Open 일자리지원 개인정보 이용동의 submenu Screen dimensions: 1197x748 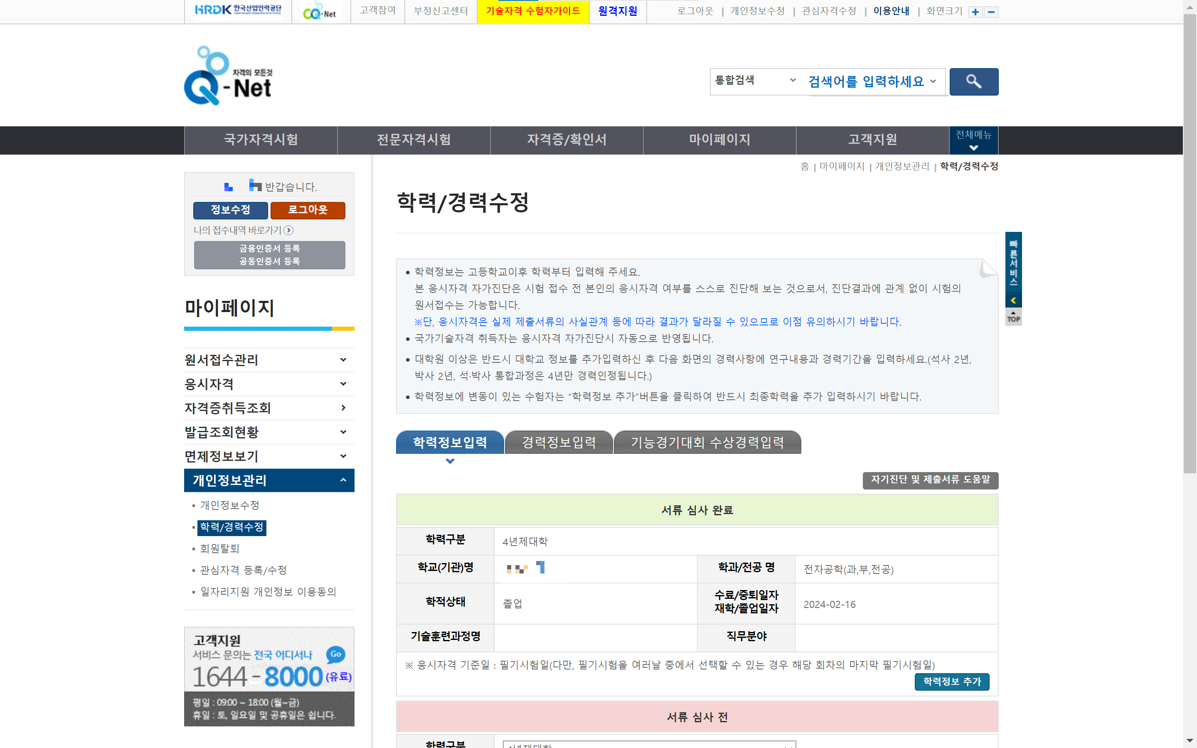(x=268, y=592)
